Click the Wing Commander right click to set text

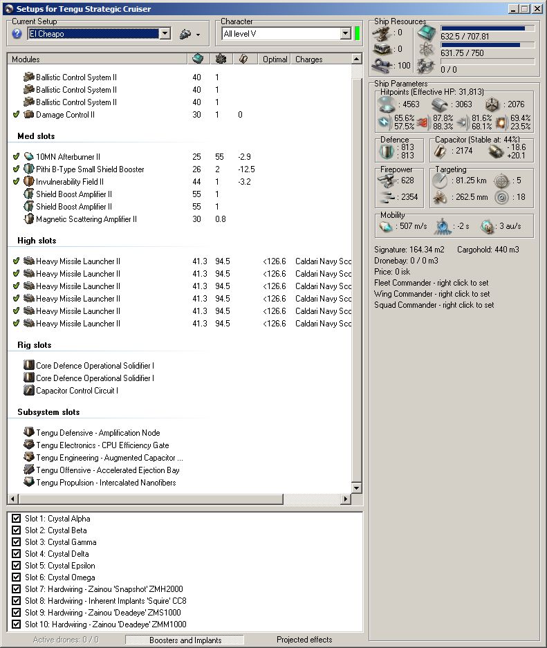pos(432,294)
